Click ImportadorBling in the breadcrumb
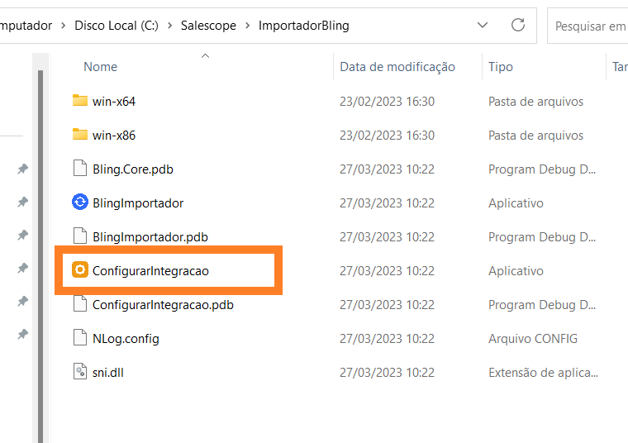The height and width of the screenshot is (443, 628). click(x=304, y=26)
